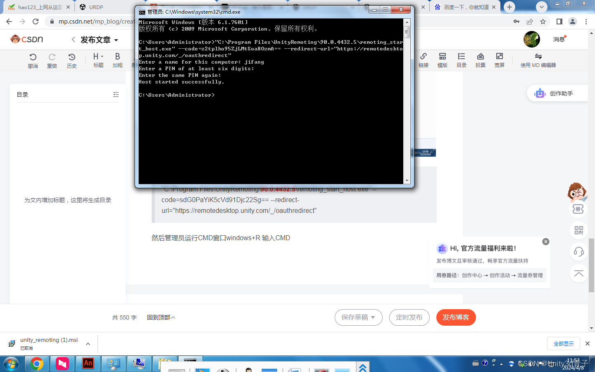Expand options for the unity_remoting (1).msi download
Viewport: 595px width, 372px height.
point(88,343)
